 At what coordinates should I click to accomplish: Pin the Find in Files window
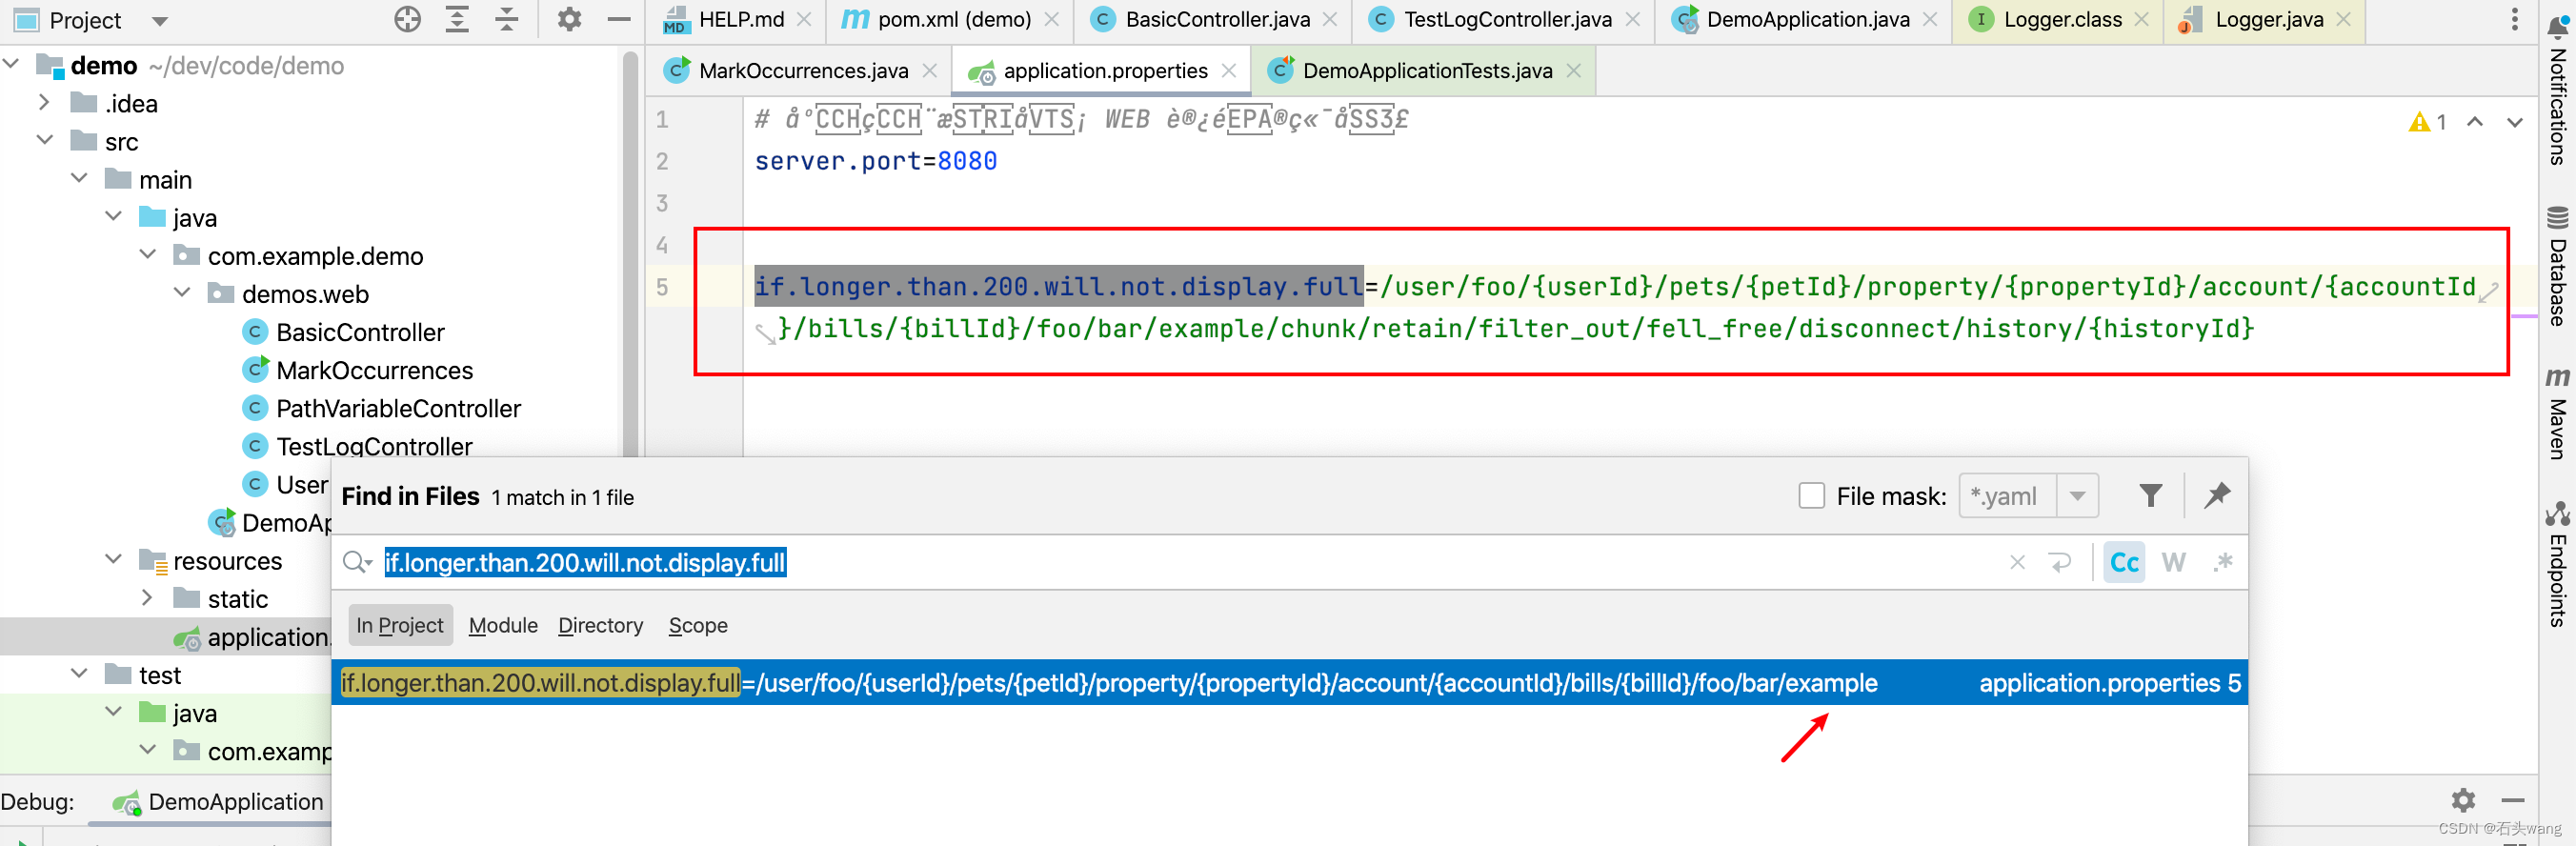coord(2217,495)
